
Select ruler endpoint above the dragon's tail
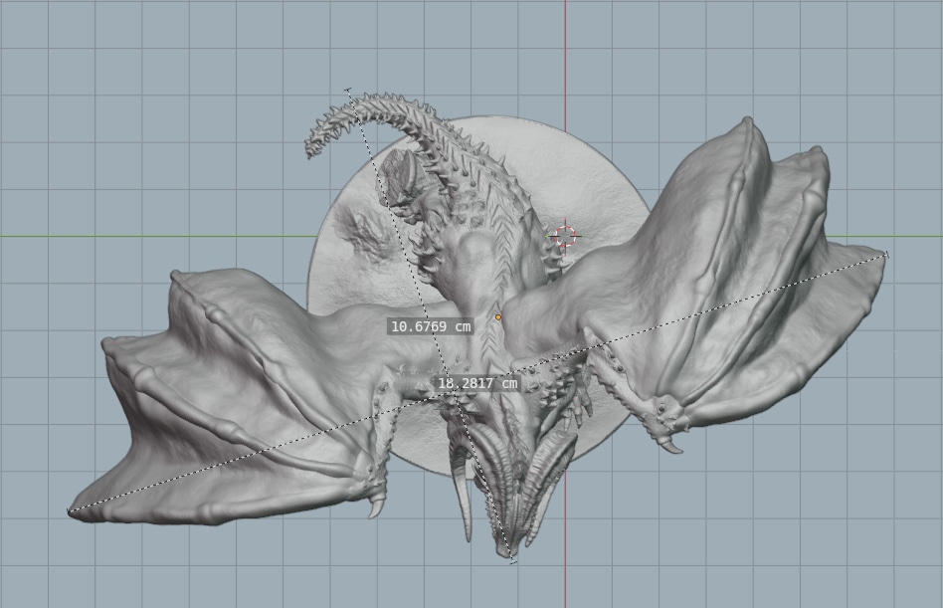(x=348, y=91)
